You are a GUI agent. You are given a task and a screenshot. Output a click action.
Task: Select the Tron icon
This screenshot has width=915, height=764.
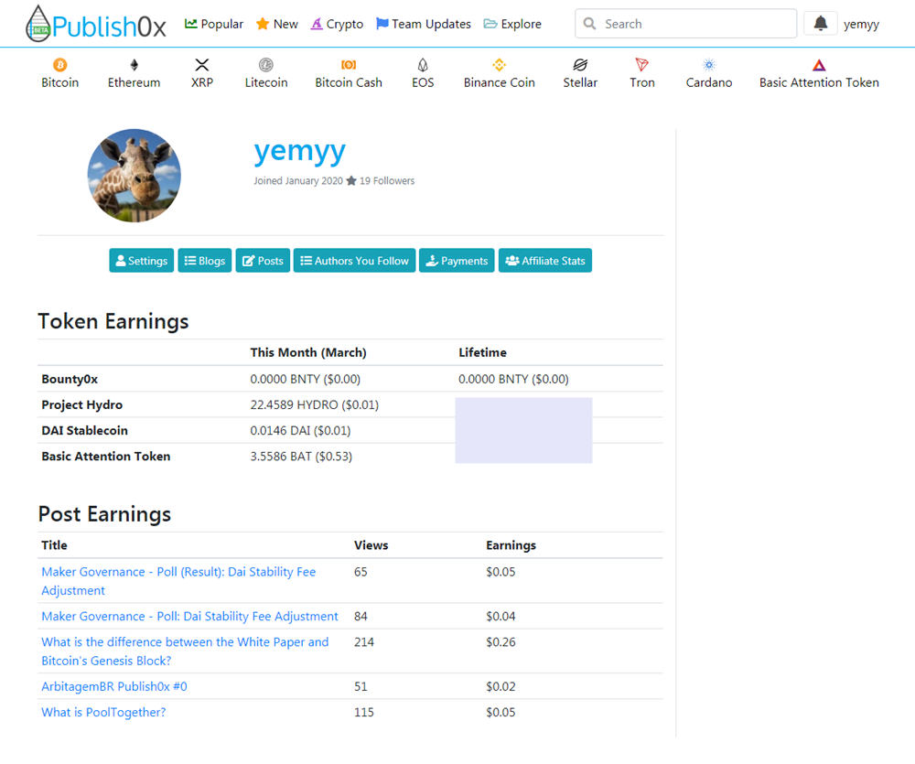(642, 64)
